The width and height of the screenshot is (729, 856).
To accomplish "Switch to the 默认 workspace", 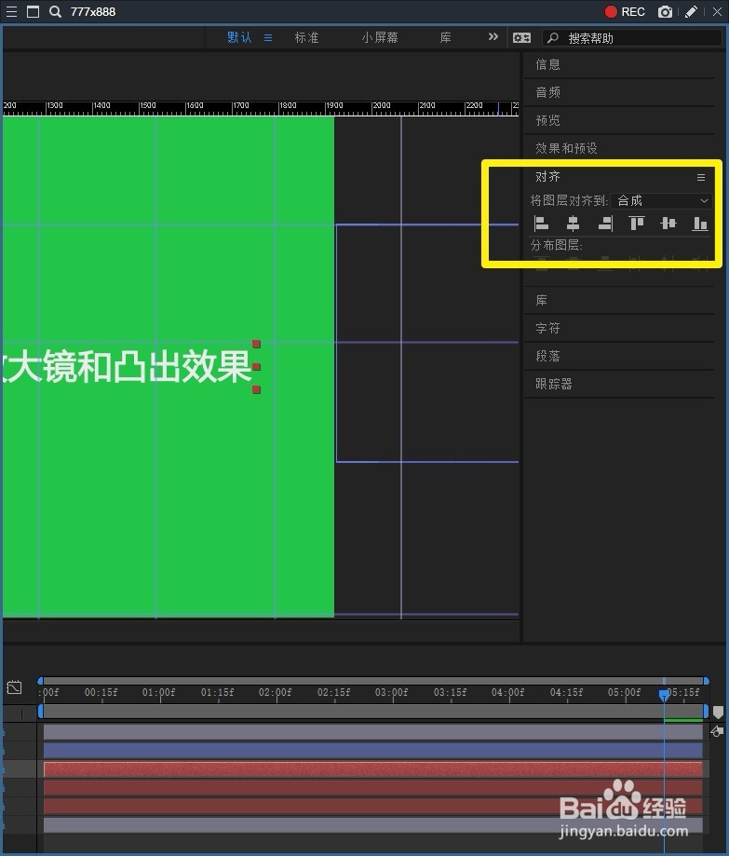I will 239,37.
